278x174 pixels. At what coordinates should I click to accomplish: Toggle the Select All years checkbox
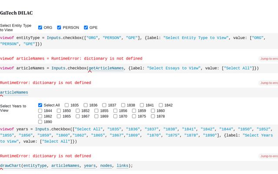[x=40, y=105]
